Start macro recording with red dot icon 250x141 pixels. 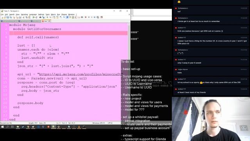[86, 17]
